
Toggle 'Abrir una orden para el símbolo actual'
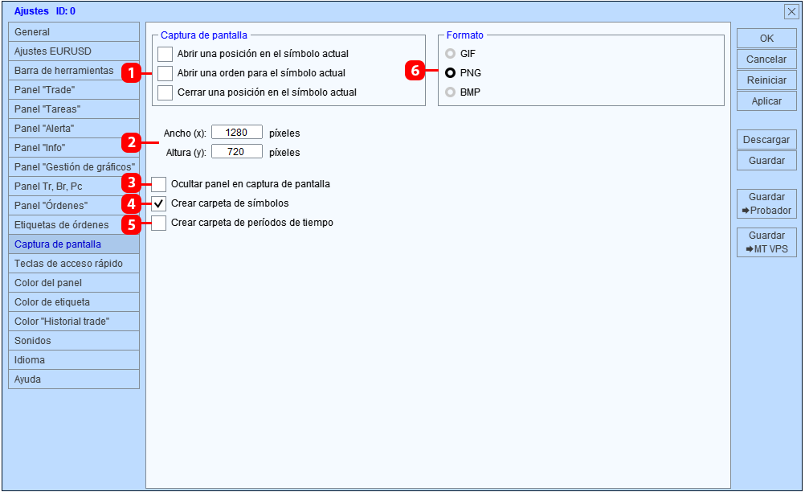coord(165,73)
